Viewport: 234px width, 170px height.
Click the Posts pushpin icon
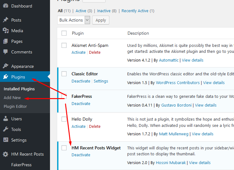click(x=6, y=20)
